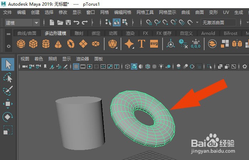249x160 pixels.
Task: Expand the snap options arrow dropdown
Action: coord(197,22)
